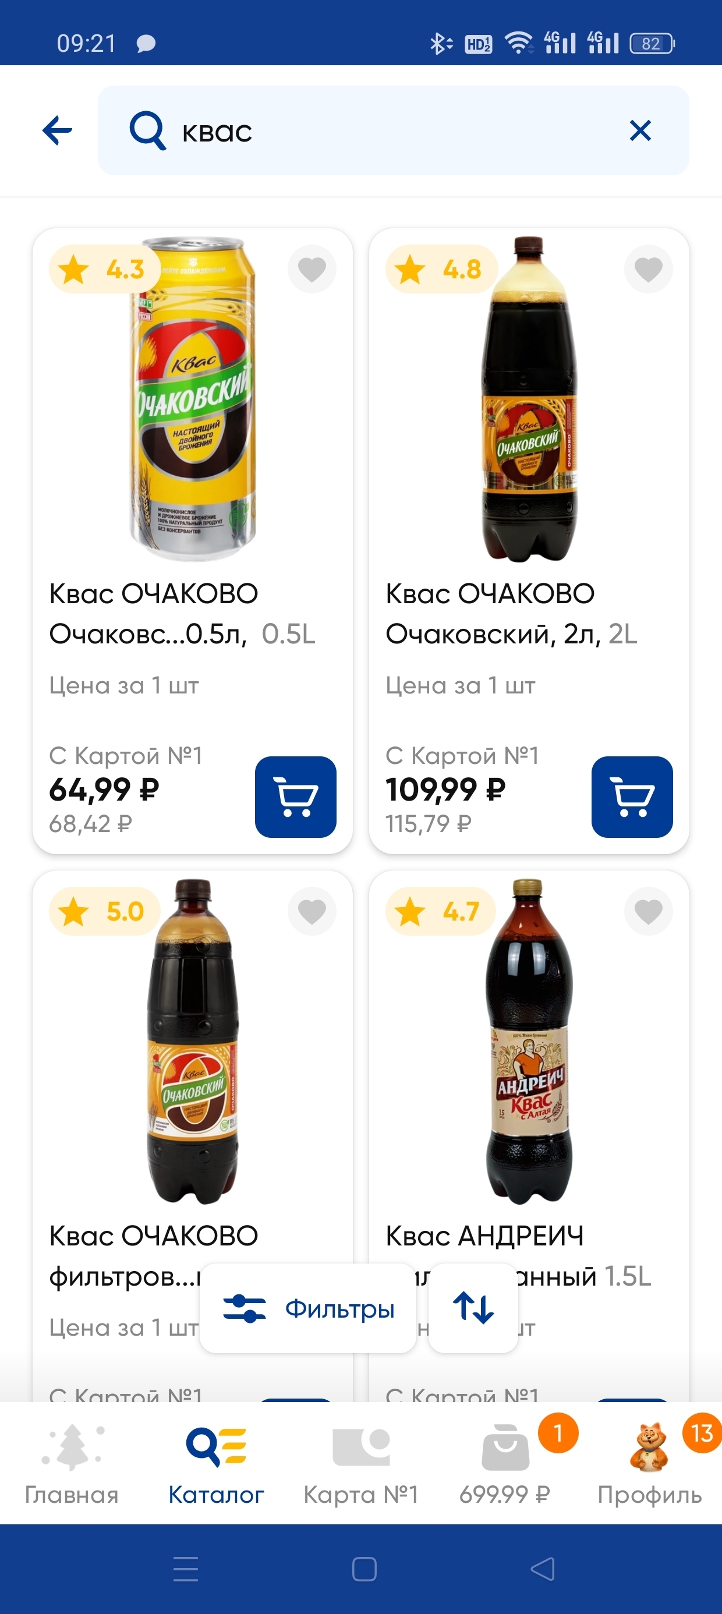Image resolution: width=722 pixels, height=1614 pixels.
Task: Add the 5.0-rated Очаково kvass to favorites
Action: (312, 911)
